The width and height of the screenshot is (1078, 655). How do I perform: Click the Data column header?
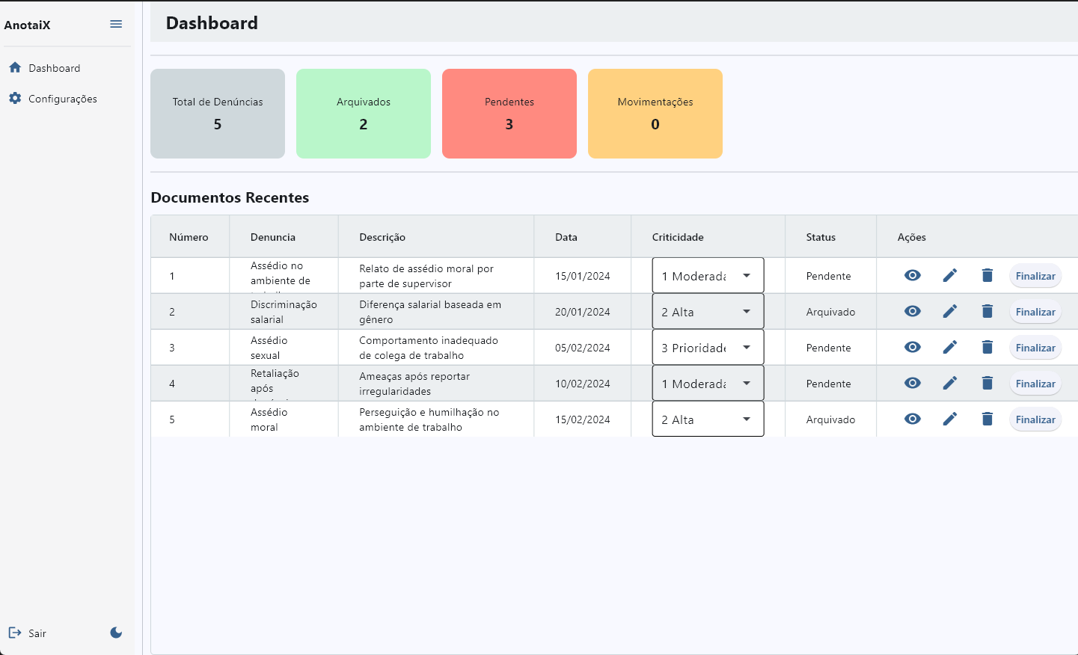pos(566,237)
